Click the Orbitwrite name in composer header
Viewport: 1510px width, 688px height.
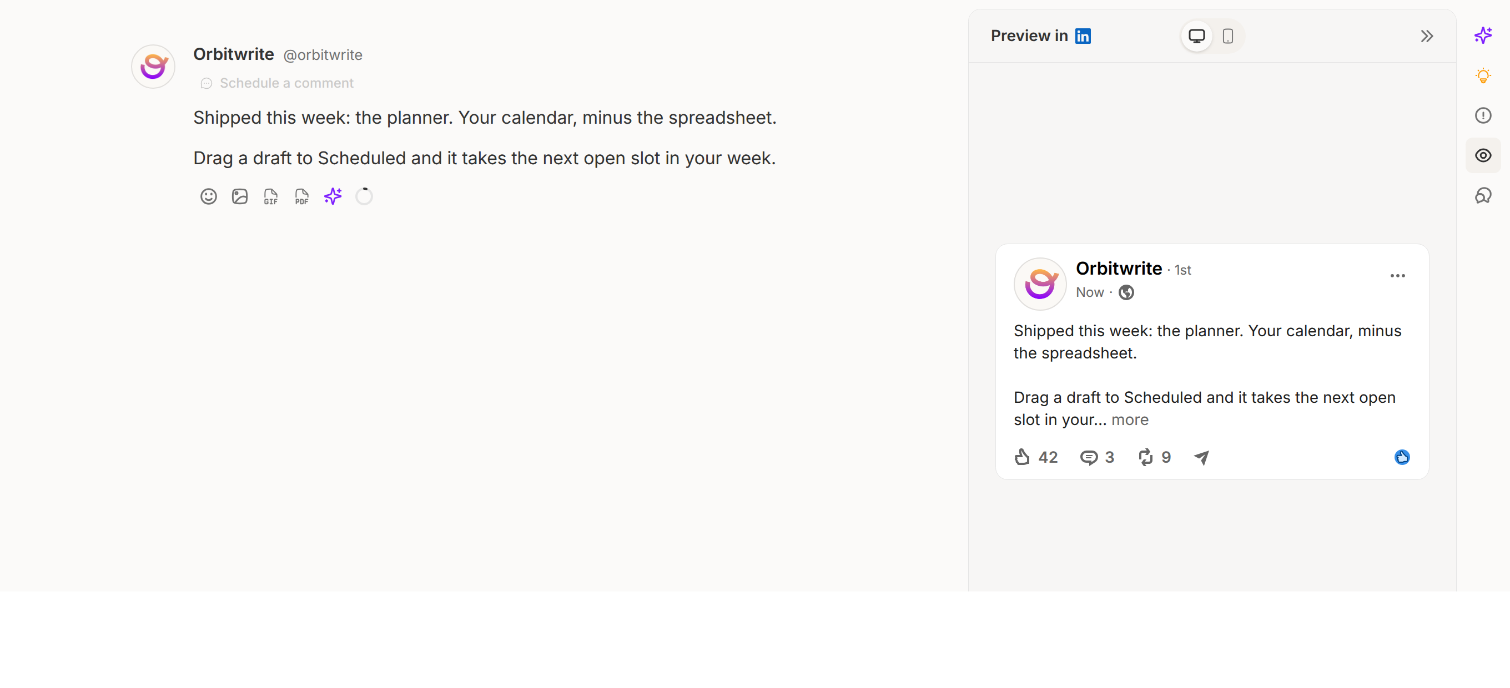pyautogui.click(x=234, y=54)
